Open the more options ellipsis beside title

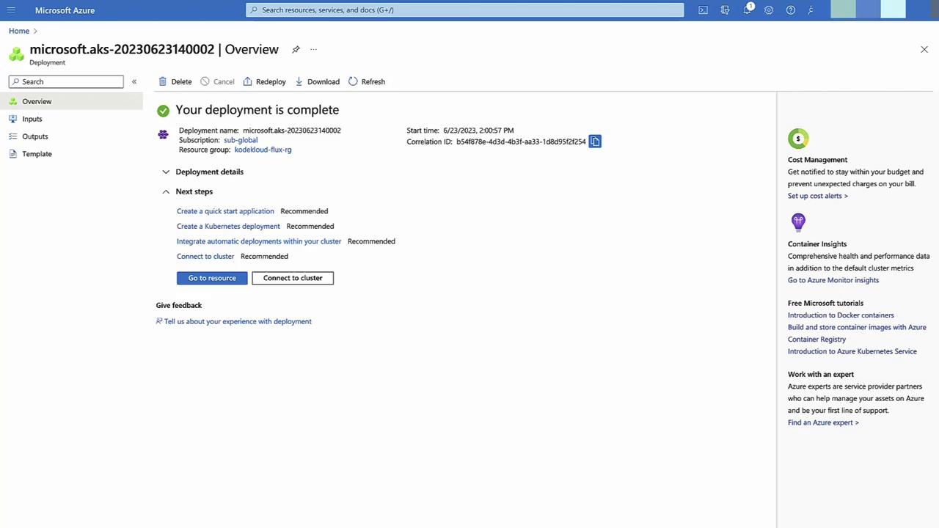(313, 49)
